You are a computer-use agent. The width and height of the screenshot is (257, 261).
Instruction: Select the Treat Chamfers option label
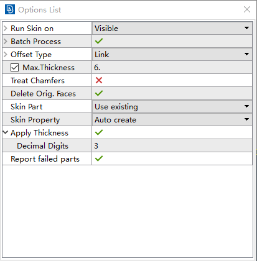pos(37,81)
